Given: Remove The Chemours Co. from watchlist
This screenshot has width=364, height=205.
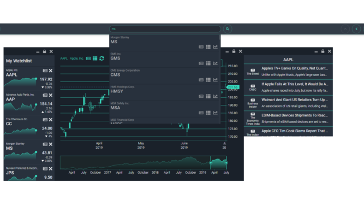Looking at the screenshot, I should click(51, 120).
